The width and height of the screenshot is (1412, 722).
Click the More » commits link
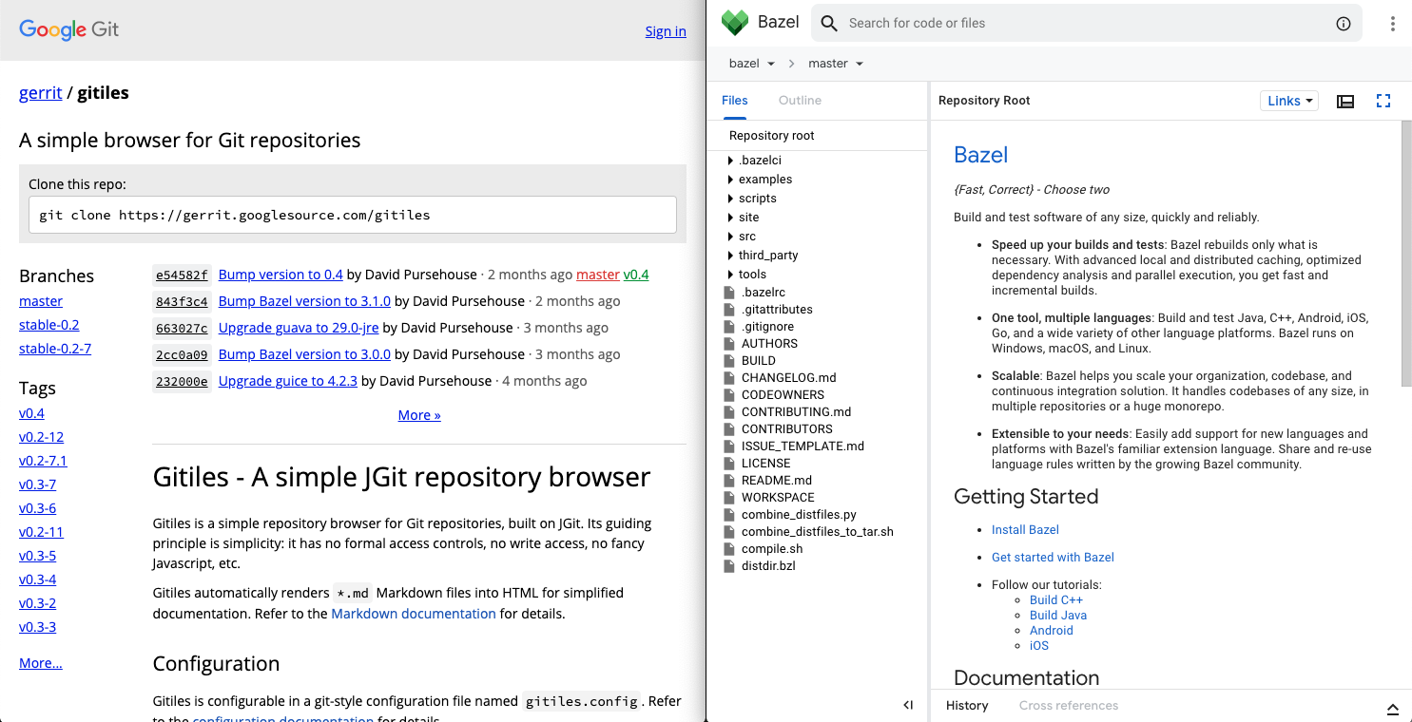point(419,415)
